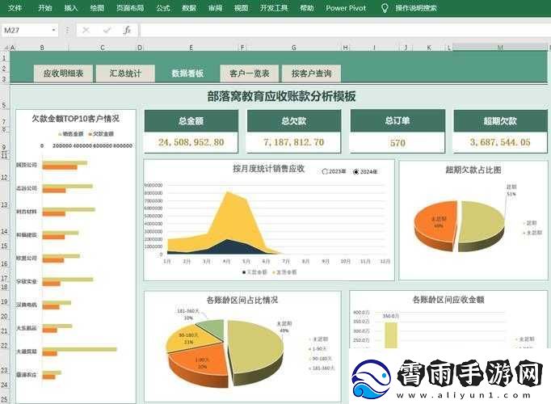Click the 12月 axis label
This screenshot has width=551, height=404.
point(385,261)
